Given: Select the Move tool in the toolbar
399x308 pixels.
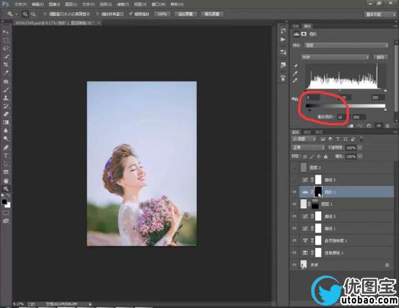Looking at the screenshot, I should pos(6,32).
